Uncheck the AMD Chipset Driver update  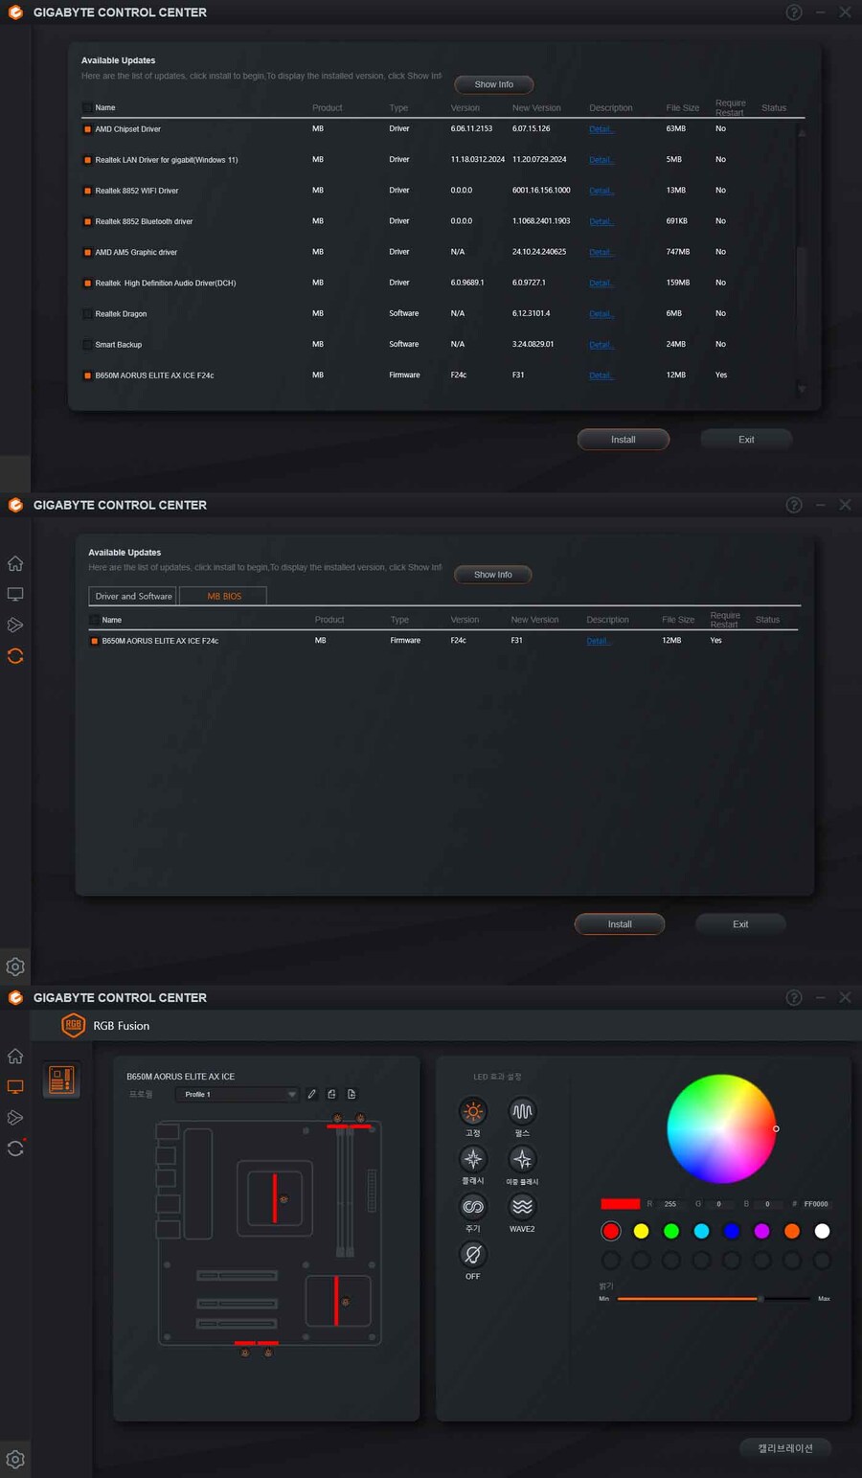pyautogui.click(x=86, y=128)
